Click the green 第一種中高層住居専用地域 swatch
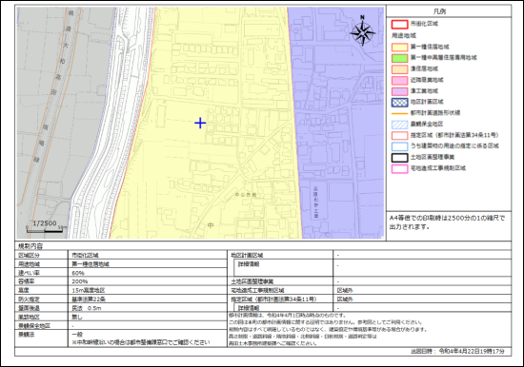 click(x=399, y=58)
